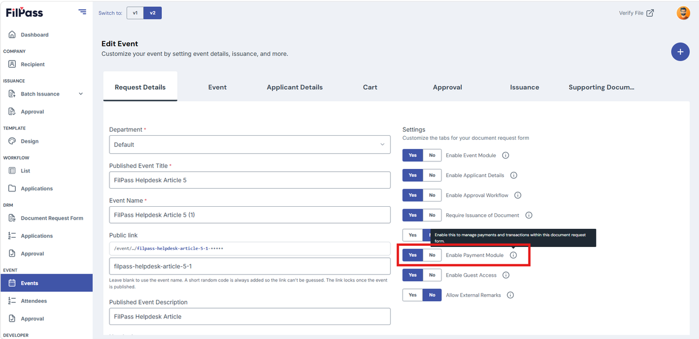
Task: Set Require Issuance of Document to No
Action: (x=432, y=215)
